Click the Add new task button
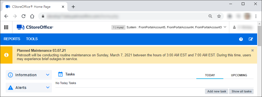This screenshot has height=97, width=262. click(x=217, y=91)
